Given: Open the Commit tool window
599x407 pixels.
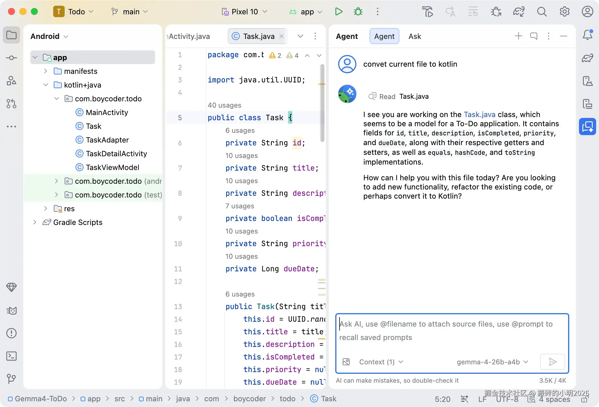Looking at the screenshot, I should click(x=11, y=58).
